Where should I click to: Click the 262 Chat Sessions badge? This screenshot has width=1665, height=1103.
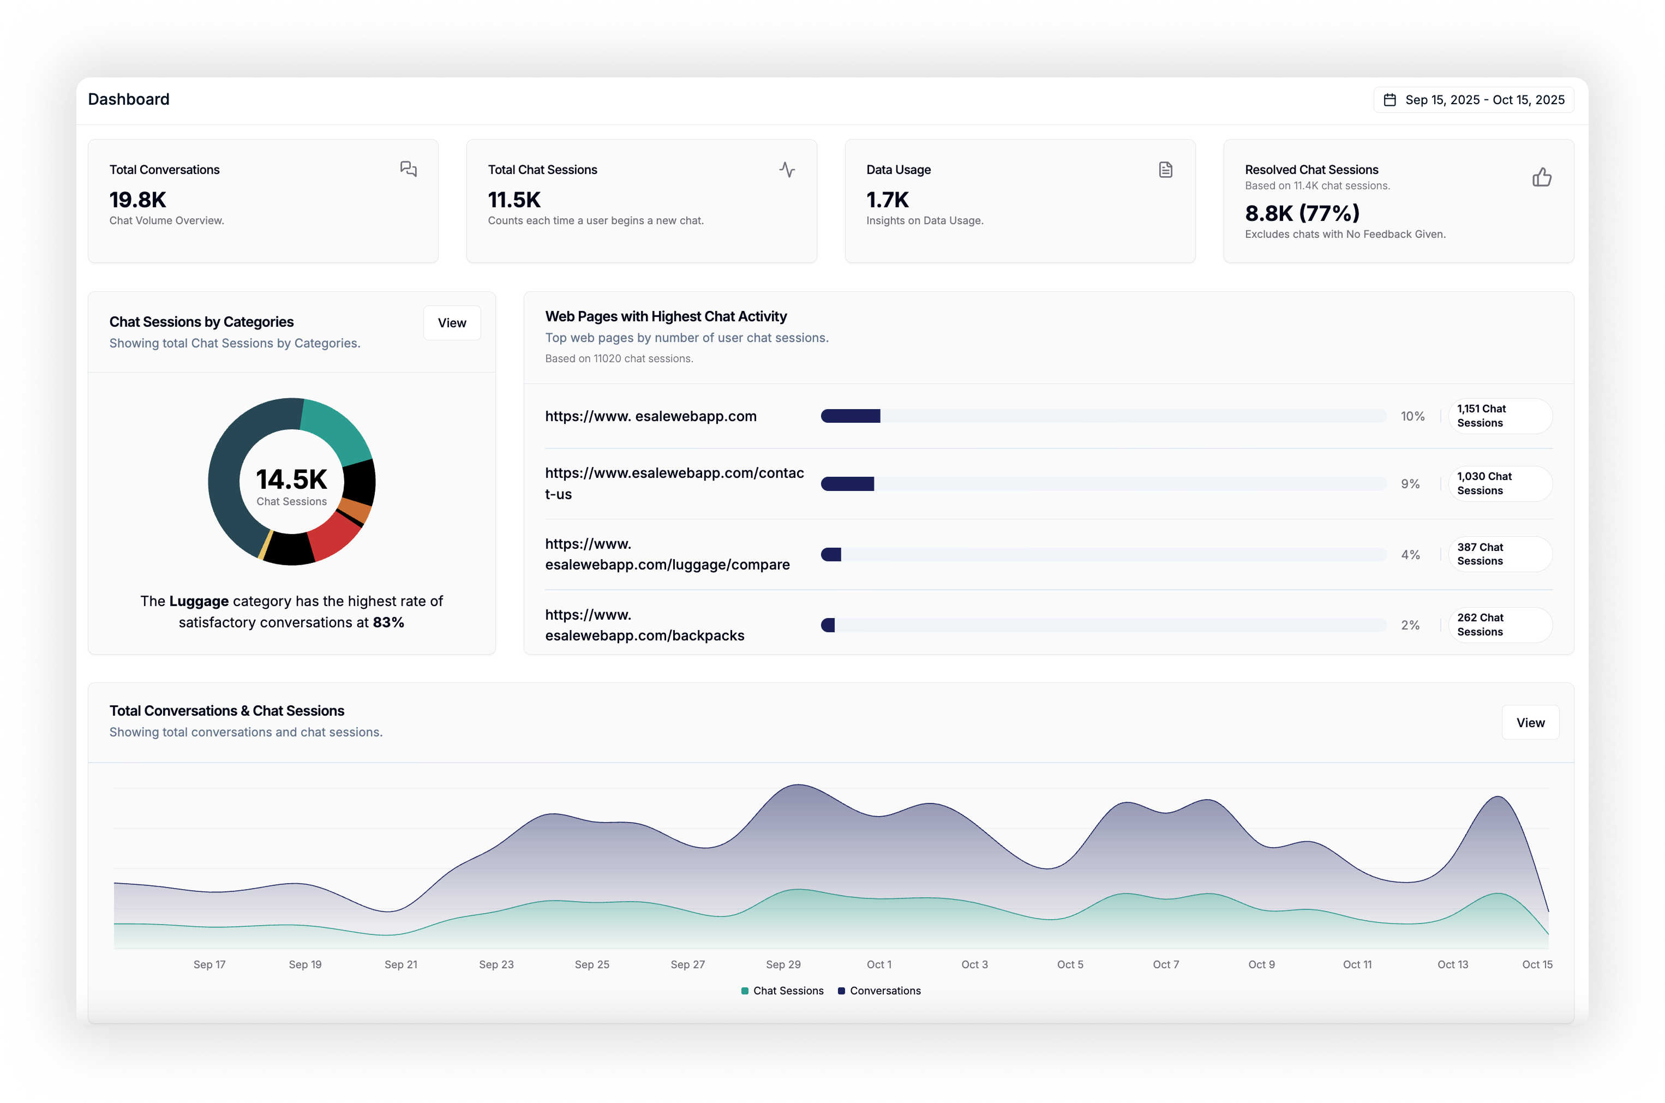pos(1500,625)
